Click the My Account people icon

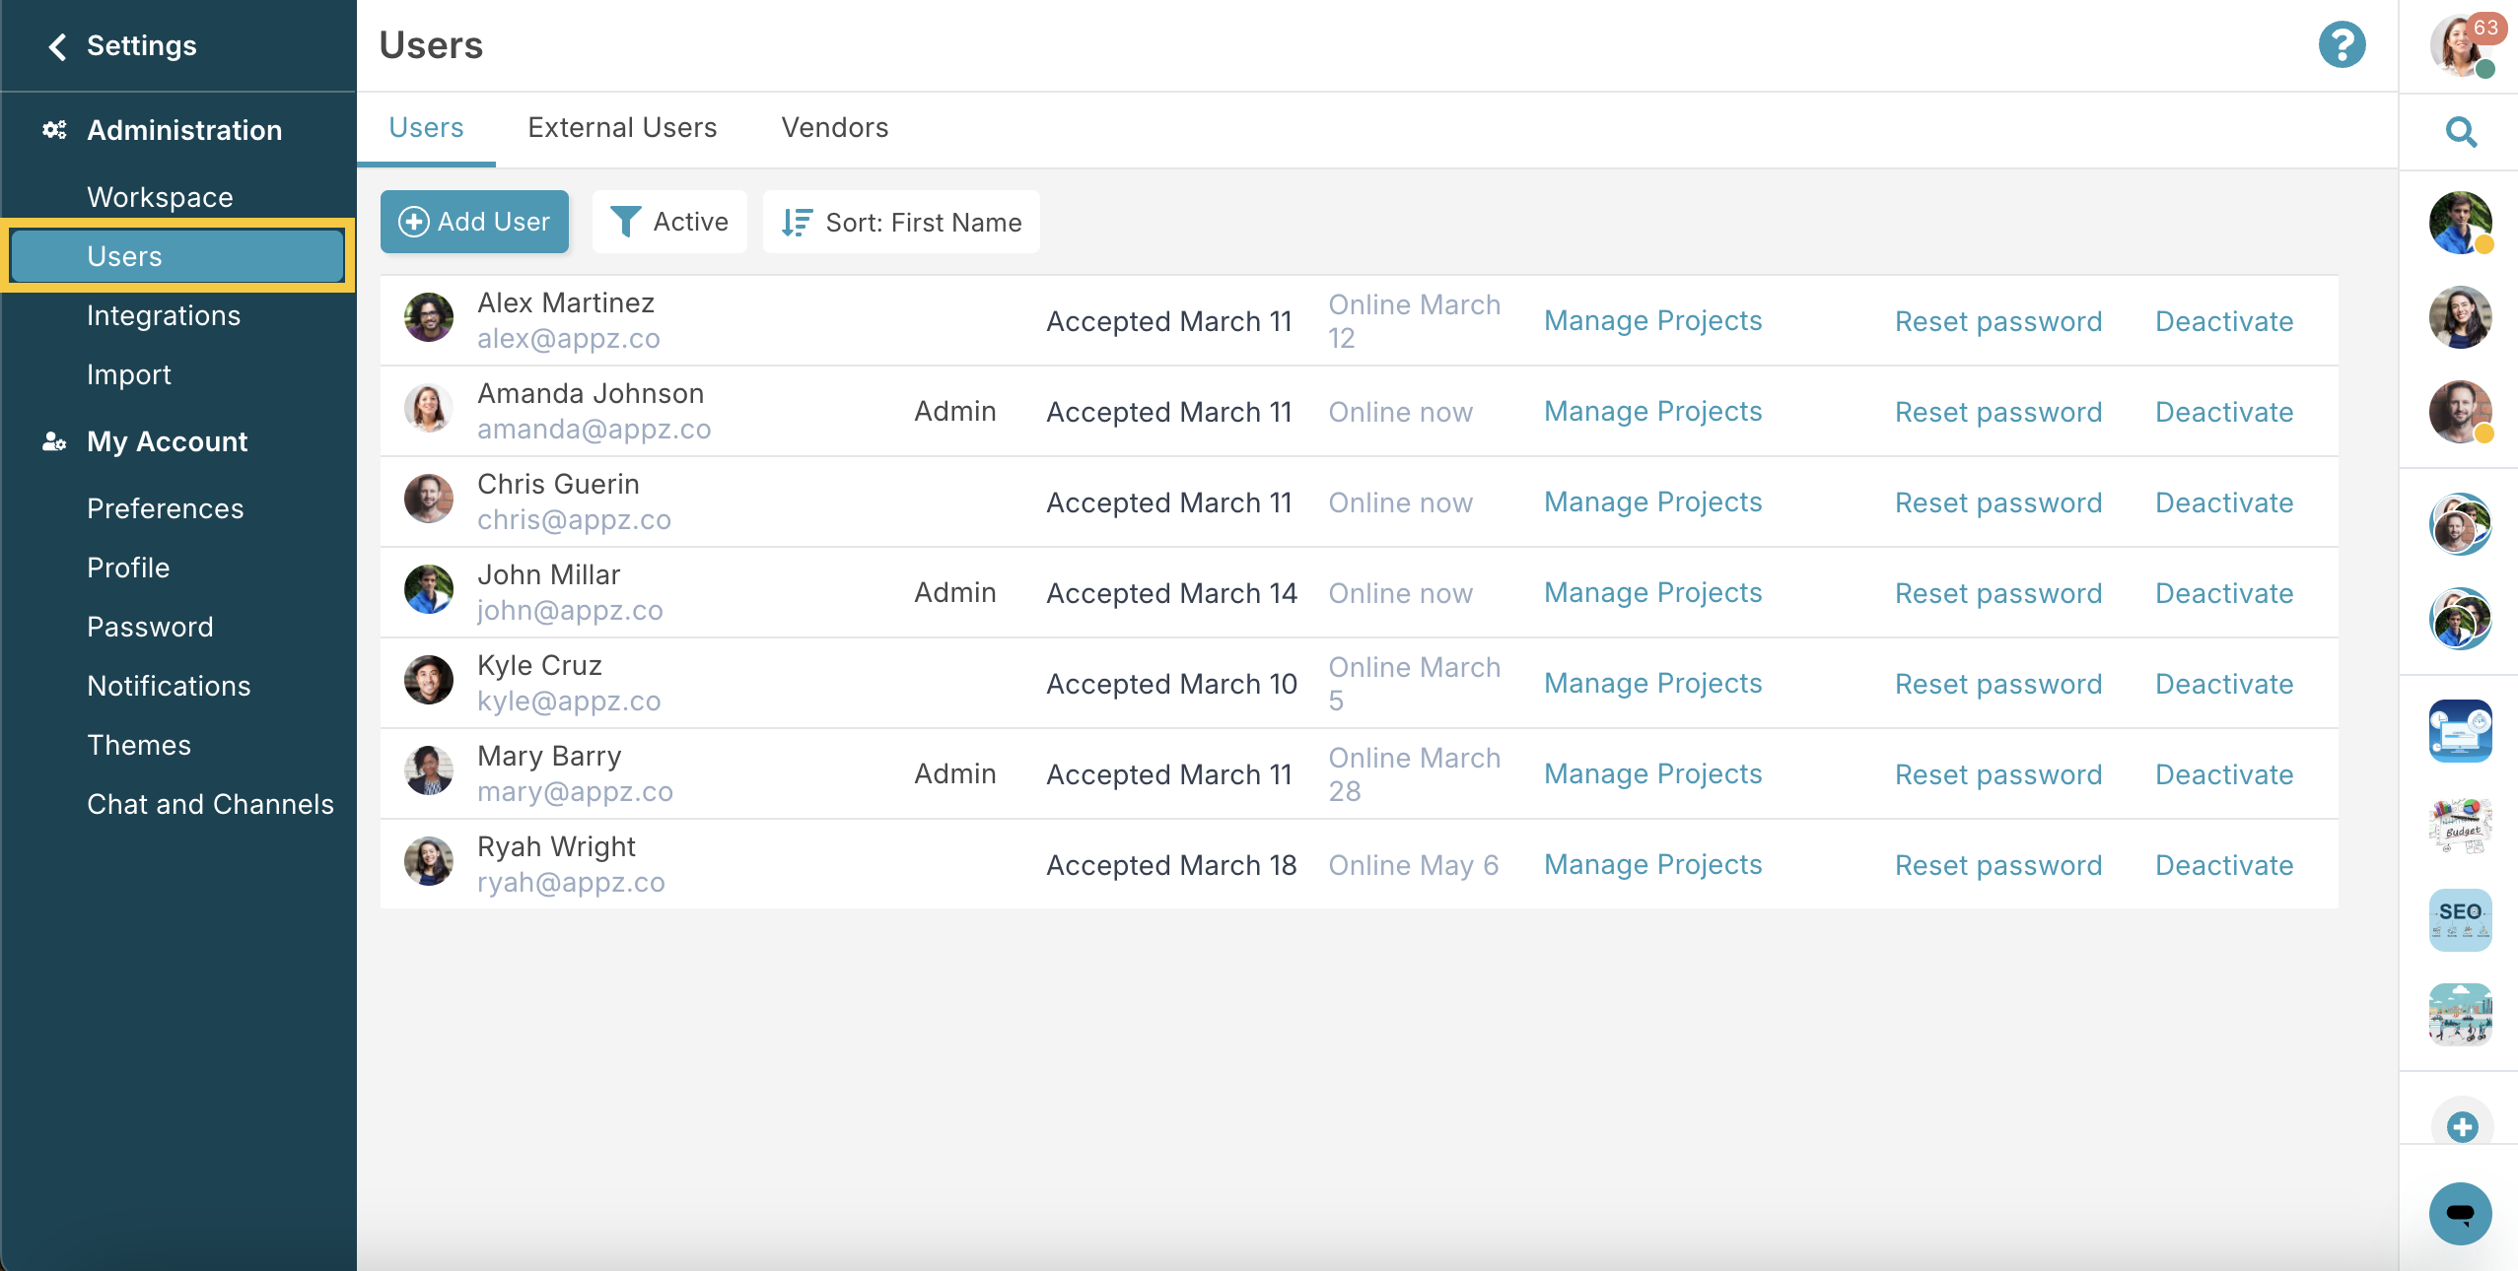click(x=54, y=441)
